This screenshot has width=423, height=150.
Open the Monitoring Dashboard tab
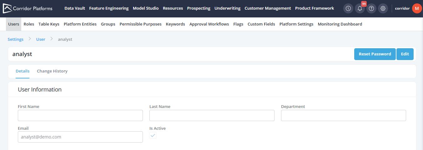coord(340,24)
